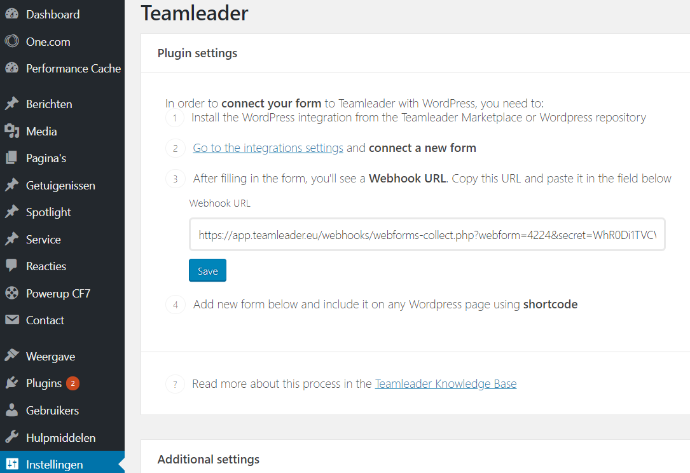
Task: Follow the 'Go to the integrations settings' link
Action: coord(268,148)
